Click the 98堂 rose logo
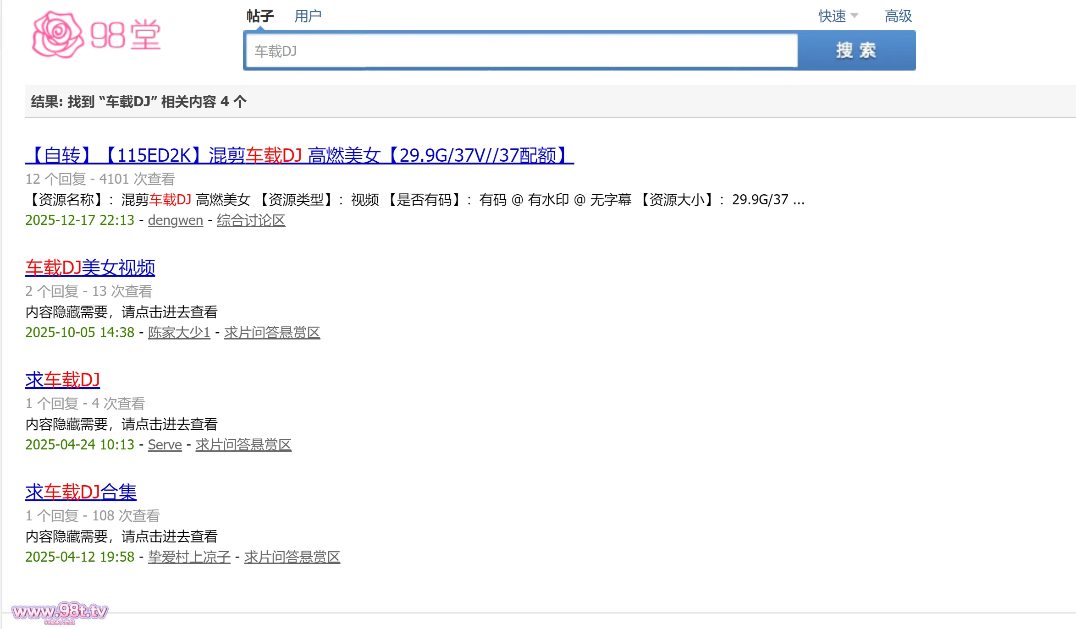Image resolution: width=1076 pixels, height=629 pixels. pos(96,35)
